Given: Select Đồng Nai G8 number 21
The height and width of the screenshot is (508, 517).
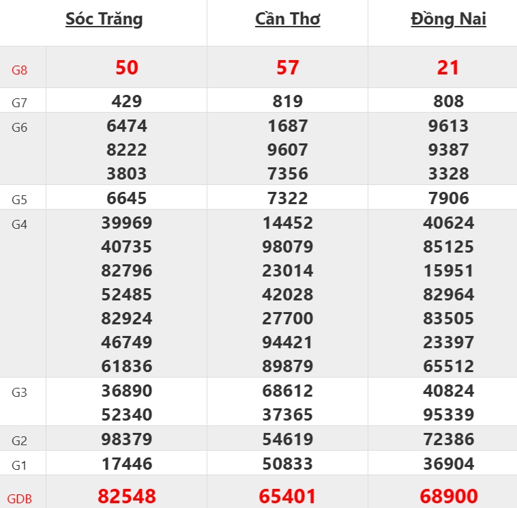Looking at the screenshot, I should tap(448, 68).
